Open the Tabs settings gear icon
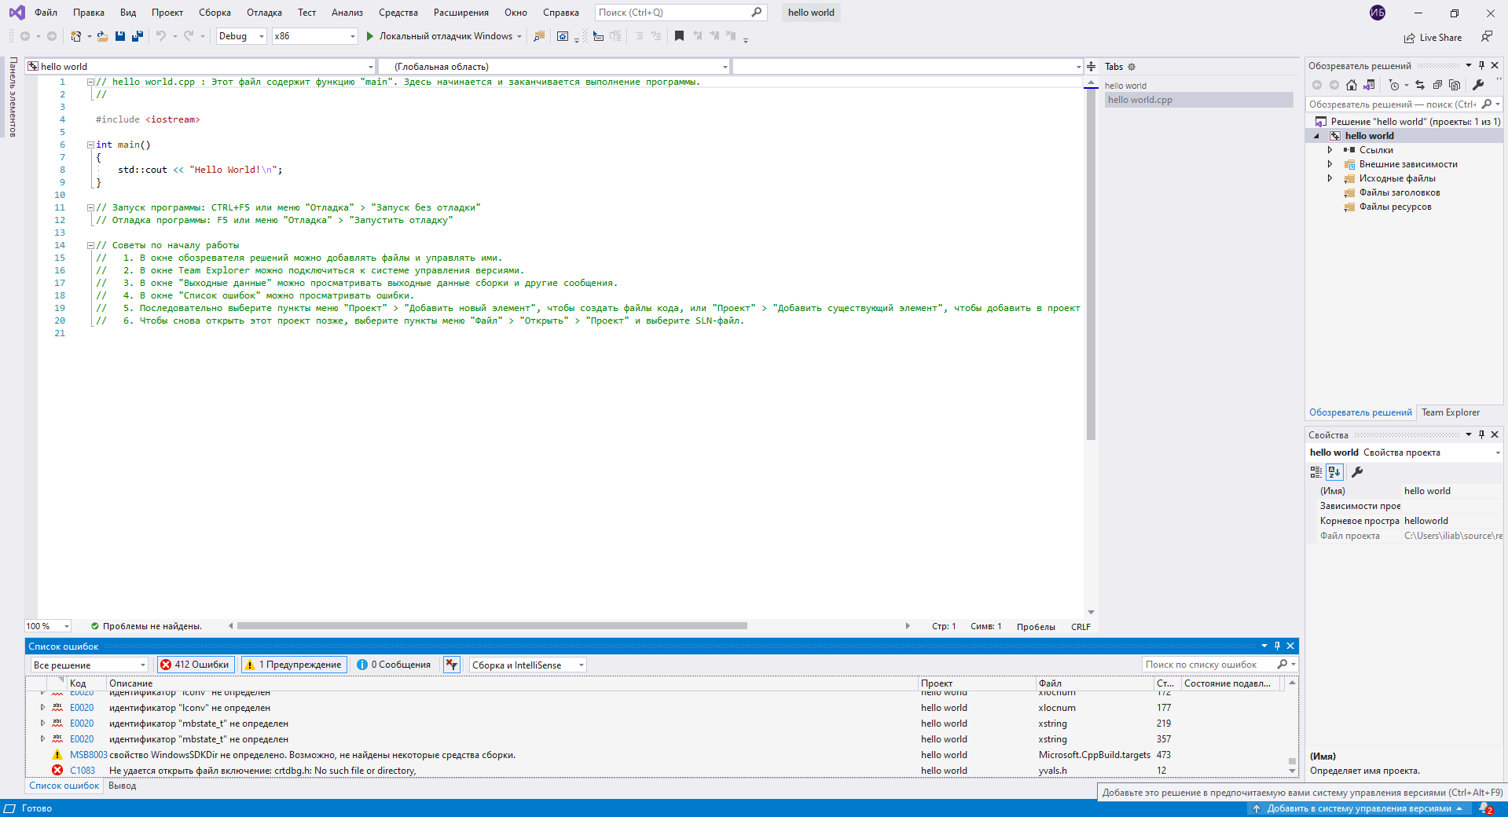Screen dimensions: 1508x817 1132,67
